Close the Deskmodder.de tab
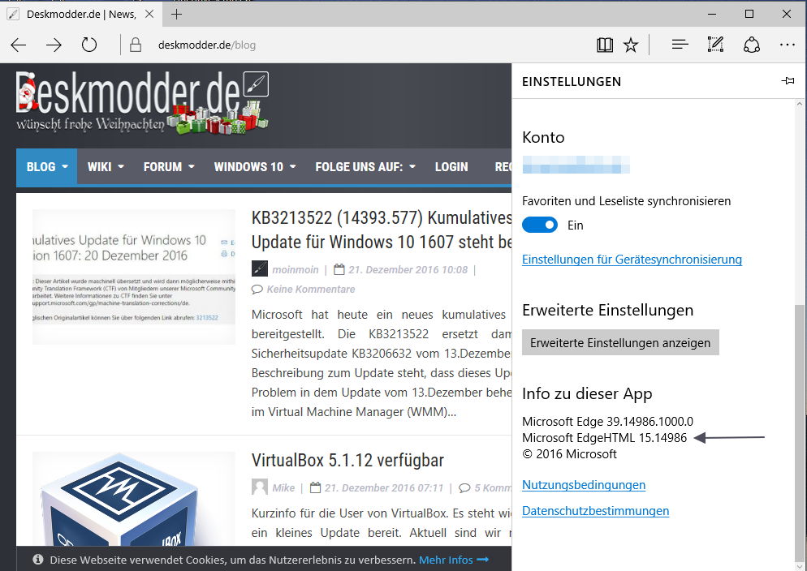 coord(149,14)
